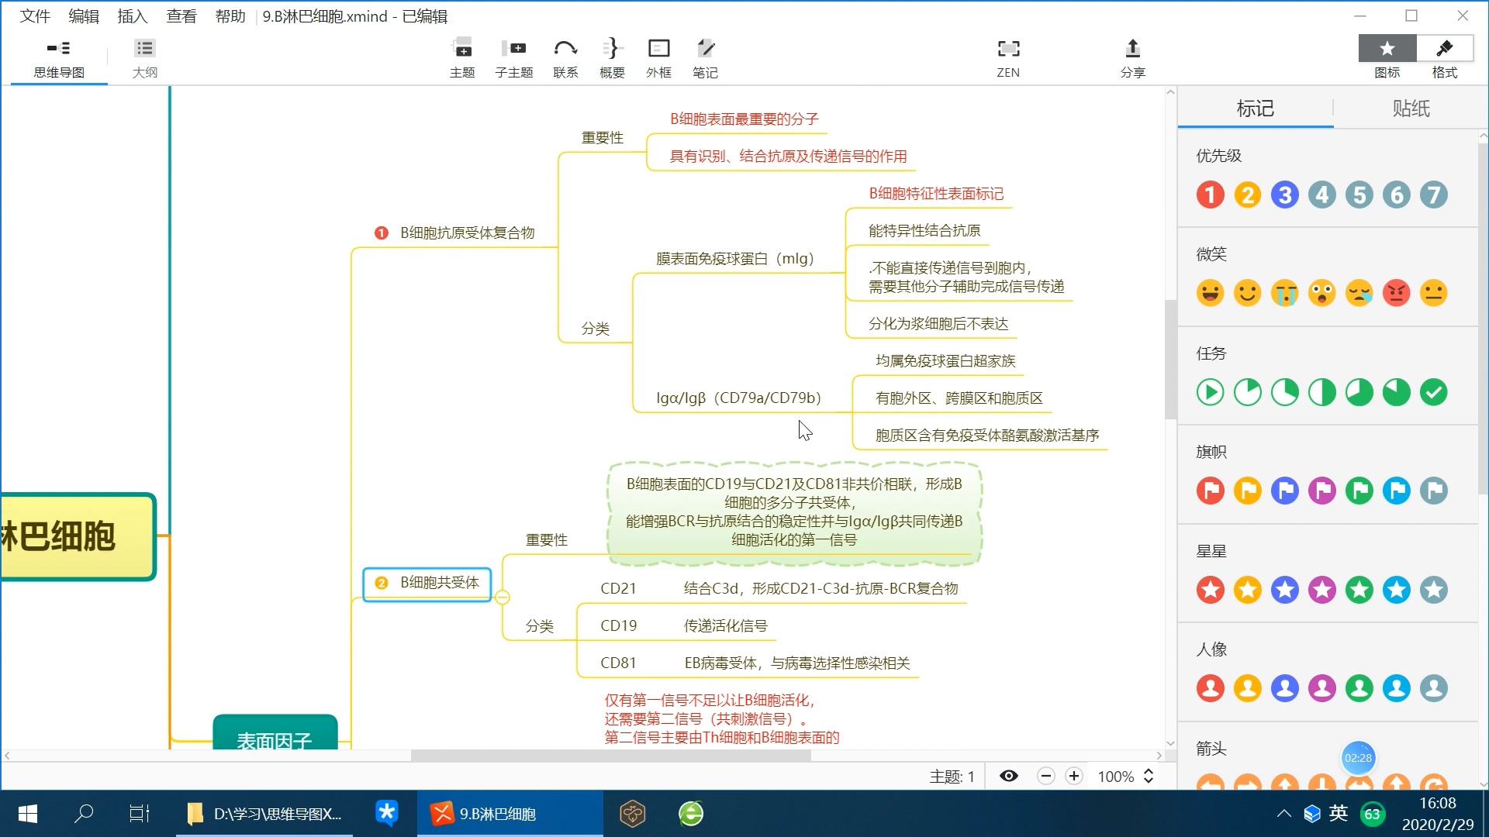This screenshot has height=837, width=1489.
Task: Open the 文件 menu
Action: [35, 16]
